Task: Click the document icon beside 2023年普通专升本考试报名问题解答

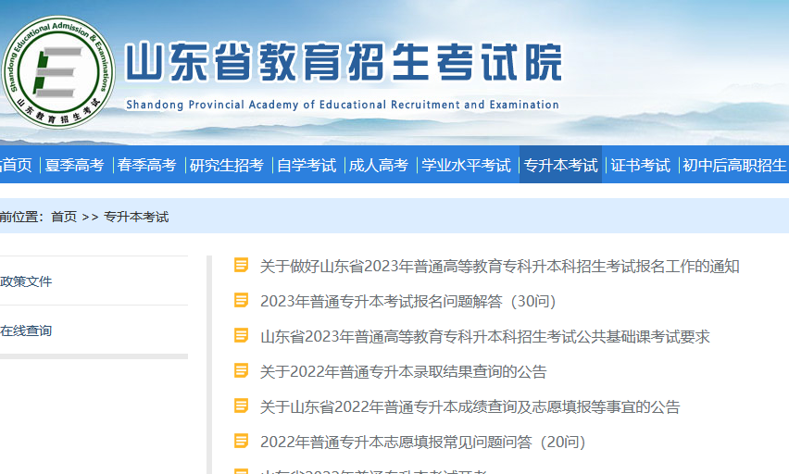Action: (x=241, y=300)
